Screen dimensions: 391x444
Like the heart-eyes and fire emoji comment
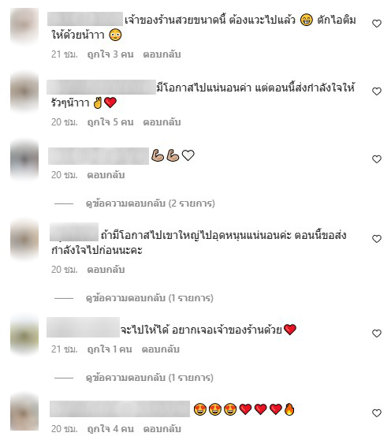pyautogui.click(x=376, y=413)
